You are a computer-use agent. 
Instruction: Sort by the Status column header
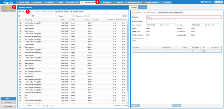point(76,20)
